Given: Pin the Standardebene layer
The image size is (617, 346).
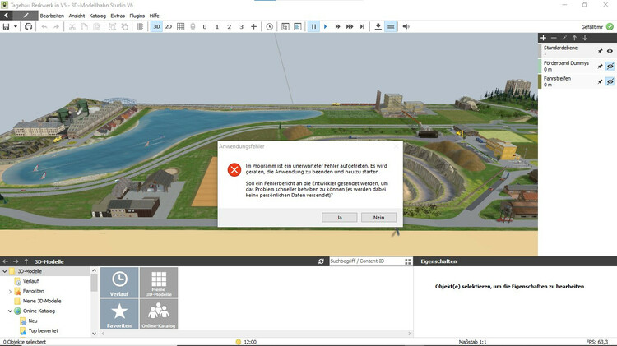Looking at the screenshot, I should [x=600, y=51].
